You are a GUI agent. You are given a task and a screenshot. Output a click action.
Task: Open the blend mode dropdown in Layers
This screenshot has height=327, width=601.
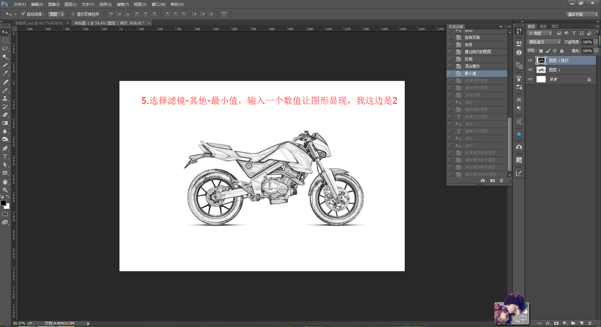click(544, 42)
